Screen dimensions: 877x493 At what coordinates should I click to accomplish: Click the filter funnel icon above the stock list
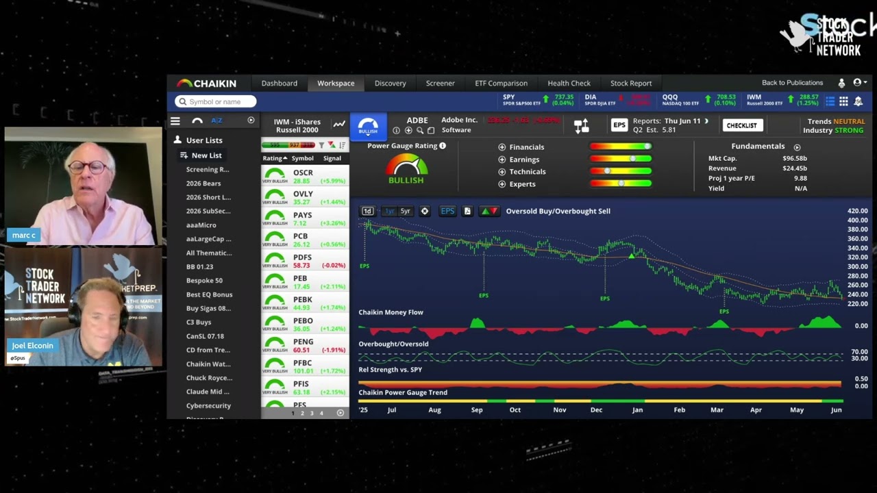[321, 145]
